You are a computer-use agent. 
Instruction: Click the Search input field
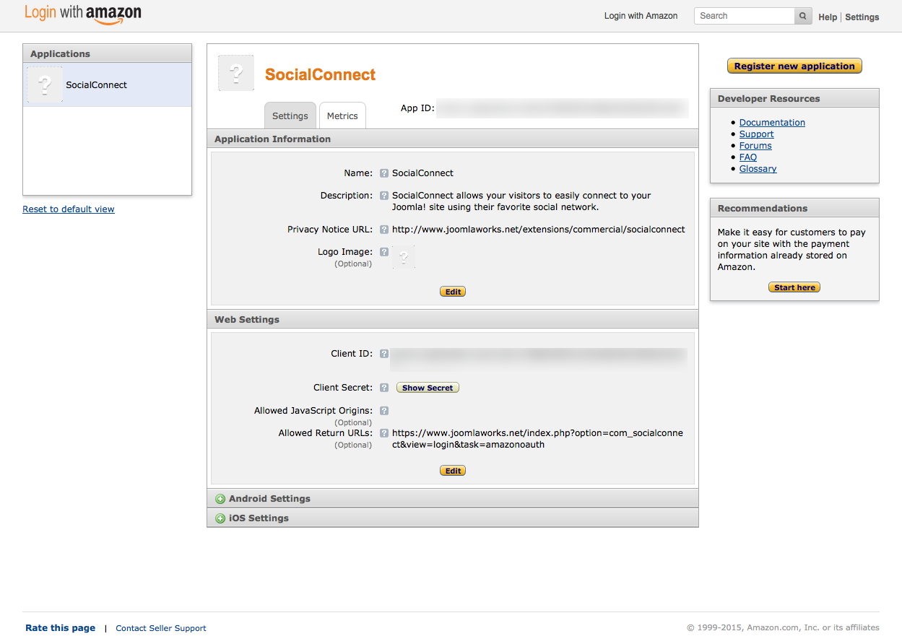[x=745, y=16]
